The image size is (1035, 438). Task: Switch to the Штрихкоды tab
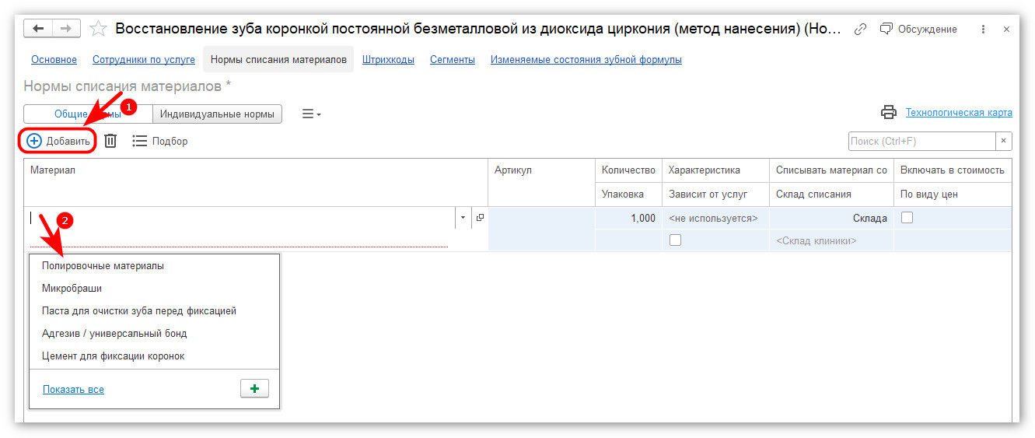(x=388, y=59)
